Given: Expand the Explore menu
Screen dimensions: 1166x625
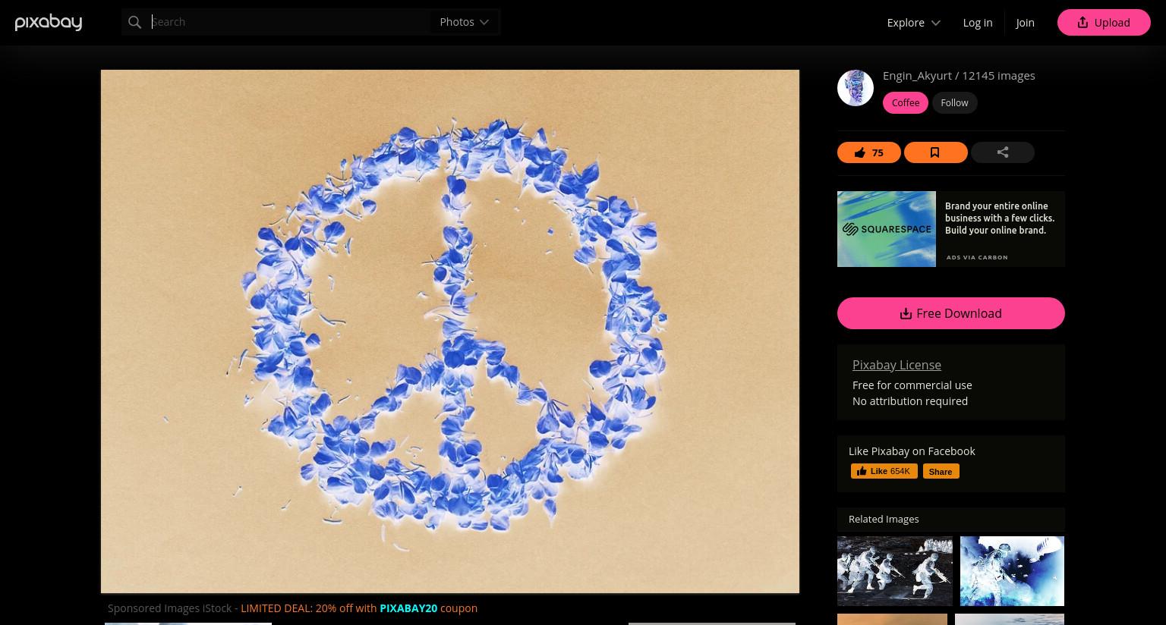Looking at the screenshot, I should tap(914, 23).
